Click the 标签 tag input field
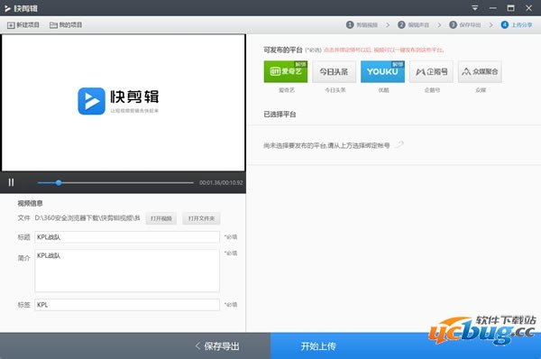The height and width of the screenshot is (359, 541). coord(127,305)
